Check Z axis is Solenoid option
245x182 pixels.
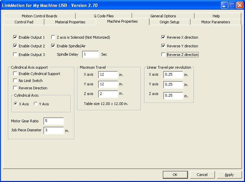click(x=53, y=37)
